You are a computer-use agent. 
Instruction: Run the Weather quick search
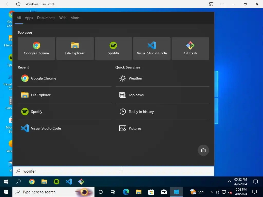162,78
